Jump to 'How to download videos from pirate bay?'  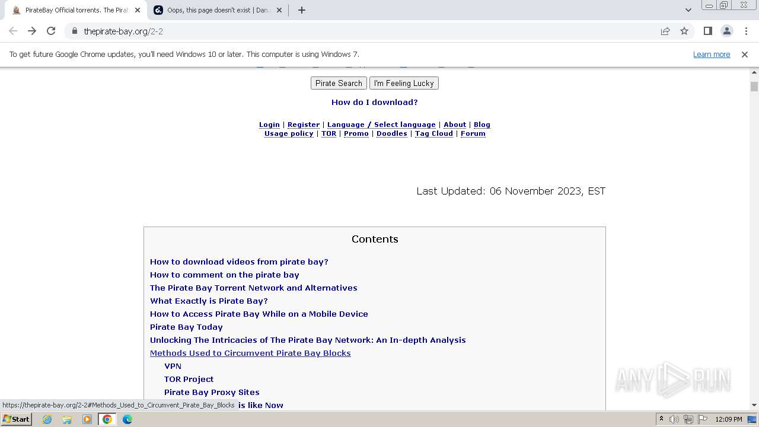tap(239, 262)
